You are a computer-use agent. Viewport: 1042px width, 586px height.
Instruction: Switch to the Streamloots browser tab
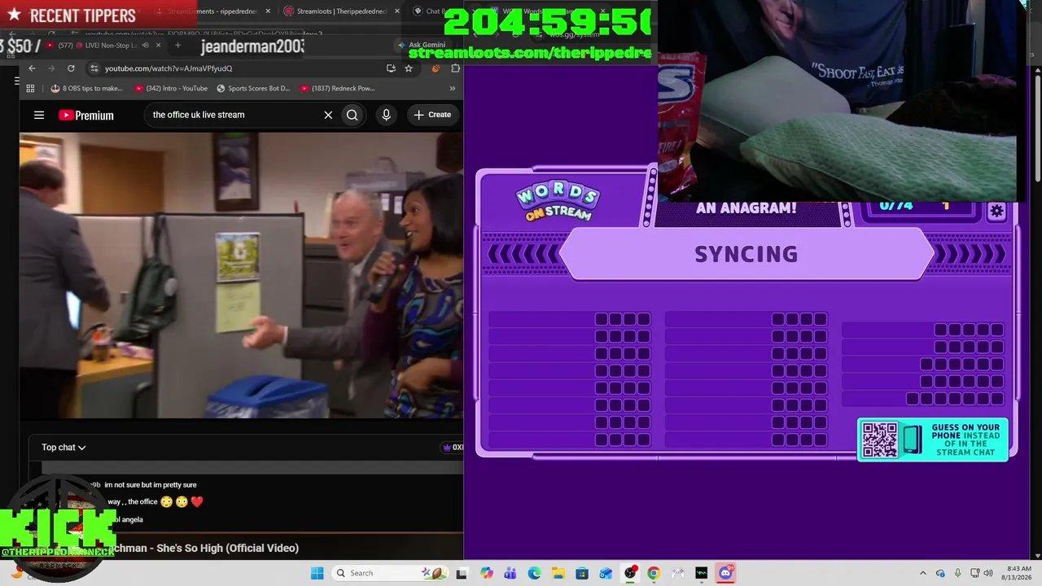pos(340,11)
